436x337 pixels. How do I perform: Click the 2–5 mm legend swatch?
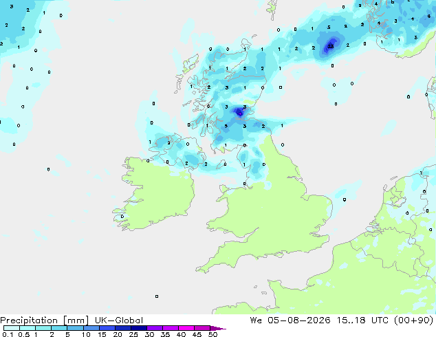tap(59, 328)
